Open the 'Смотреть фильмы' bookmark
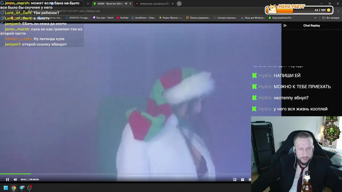 [x=225, y=18]
